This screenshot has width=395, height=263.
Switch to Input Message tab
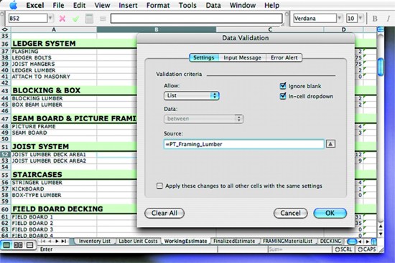coord(242,57)
